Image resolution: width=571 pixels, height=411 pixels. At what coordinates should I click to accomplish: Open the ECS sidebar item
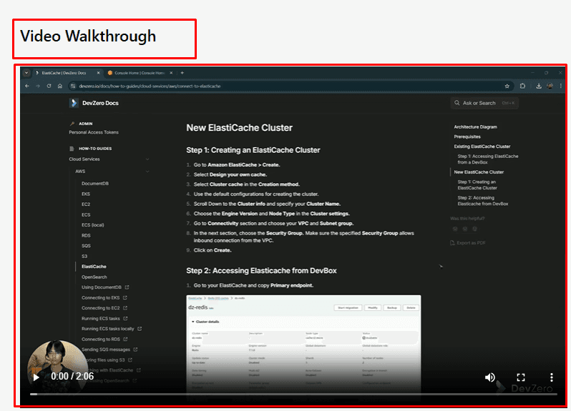pyautogui.click(x=86, y=215)
